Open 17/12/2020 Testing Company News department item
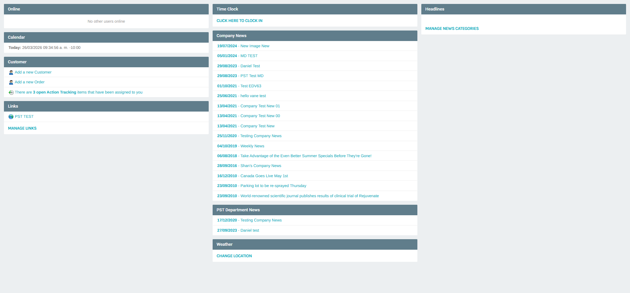 (249, 220)
